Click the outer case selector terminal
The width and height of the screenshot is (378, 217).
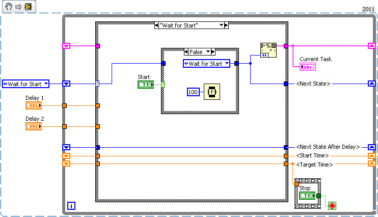[x=97, y=84]
